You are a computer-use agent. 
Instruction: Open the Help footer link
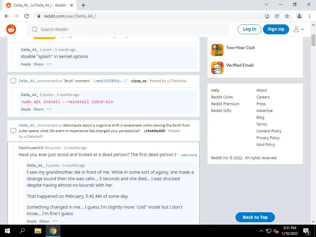click(215, 90)
